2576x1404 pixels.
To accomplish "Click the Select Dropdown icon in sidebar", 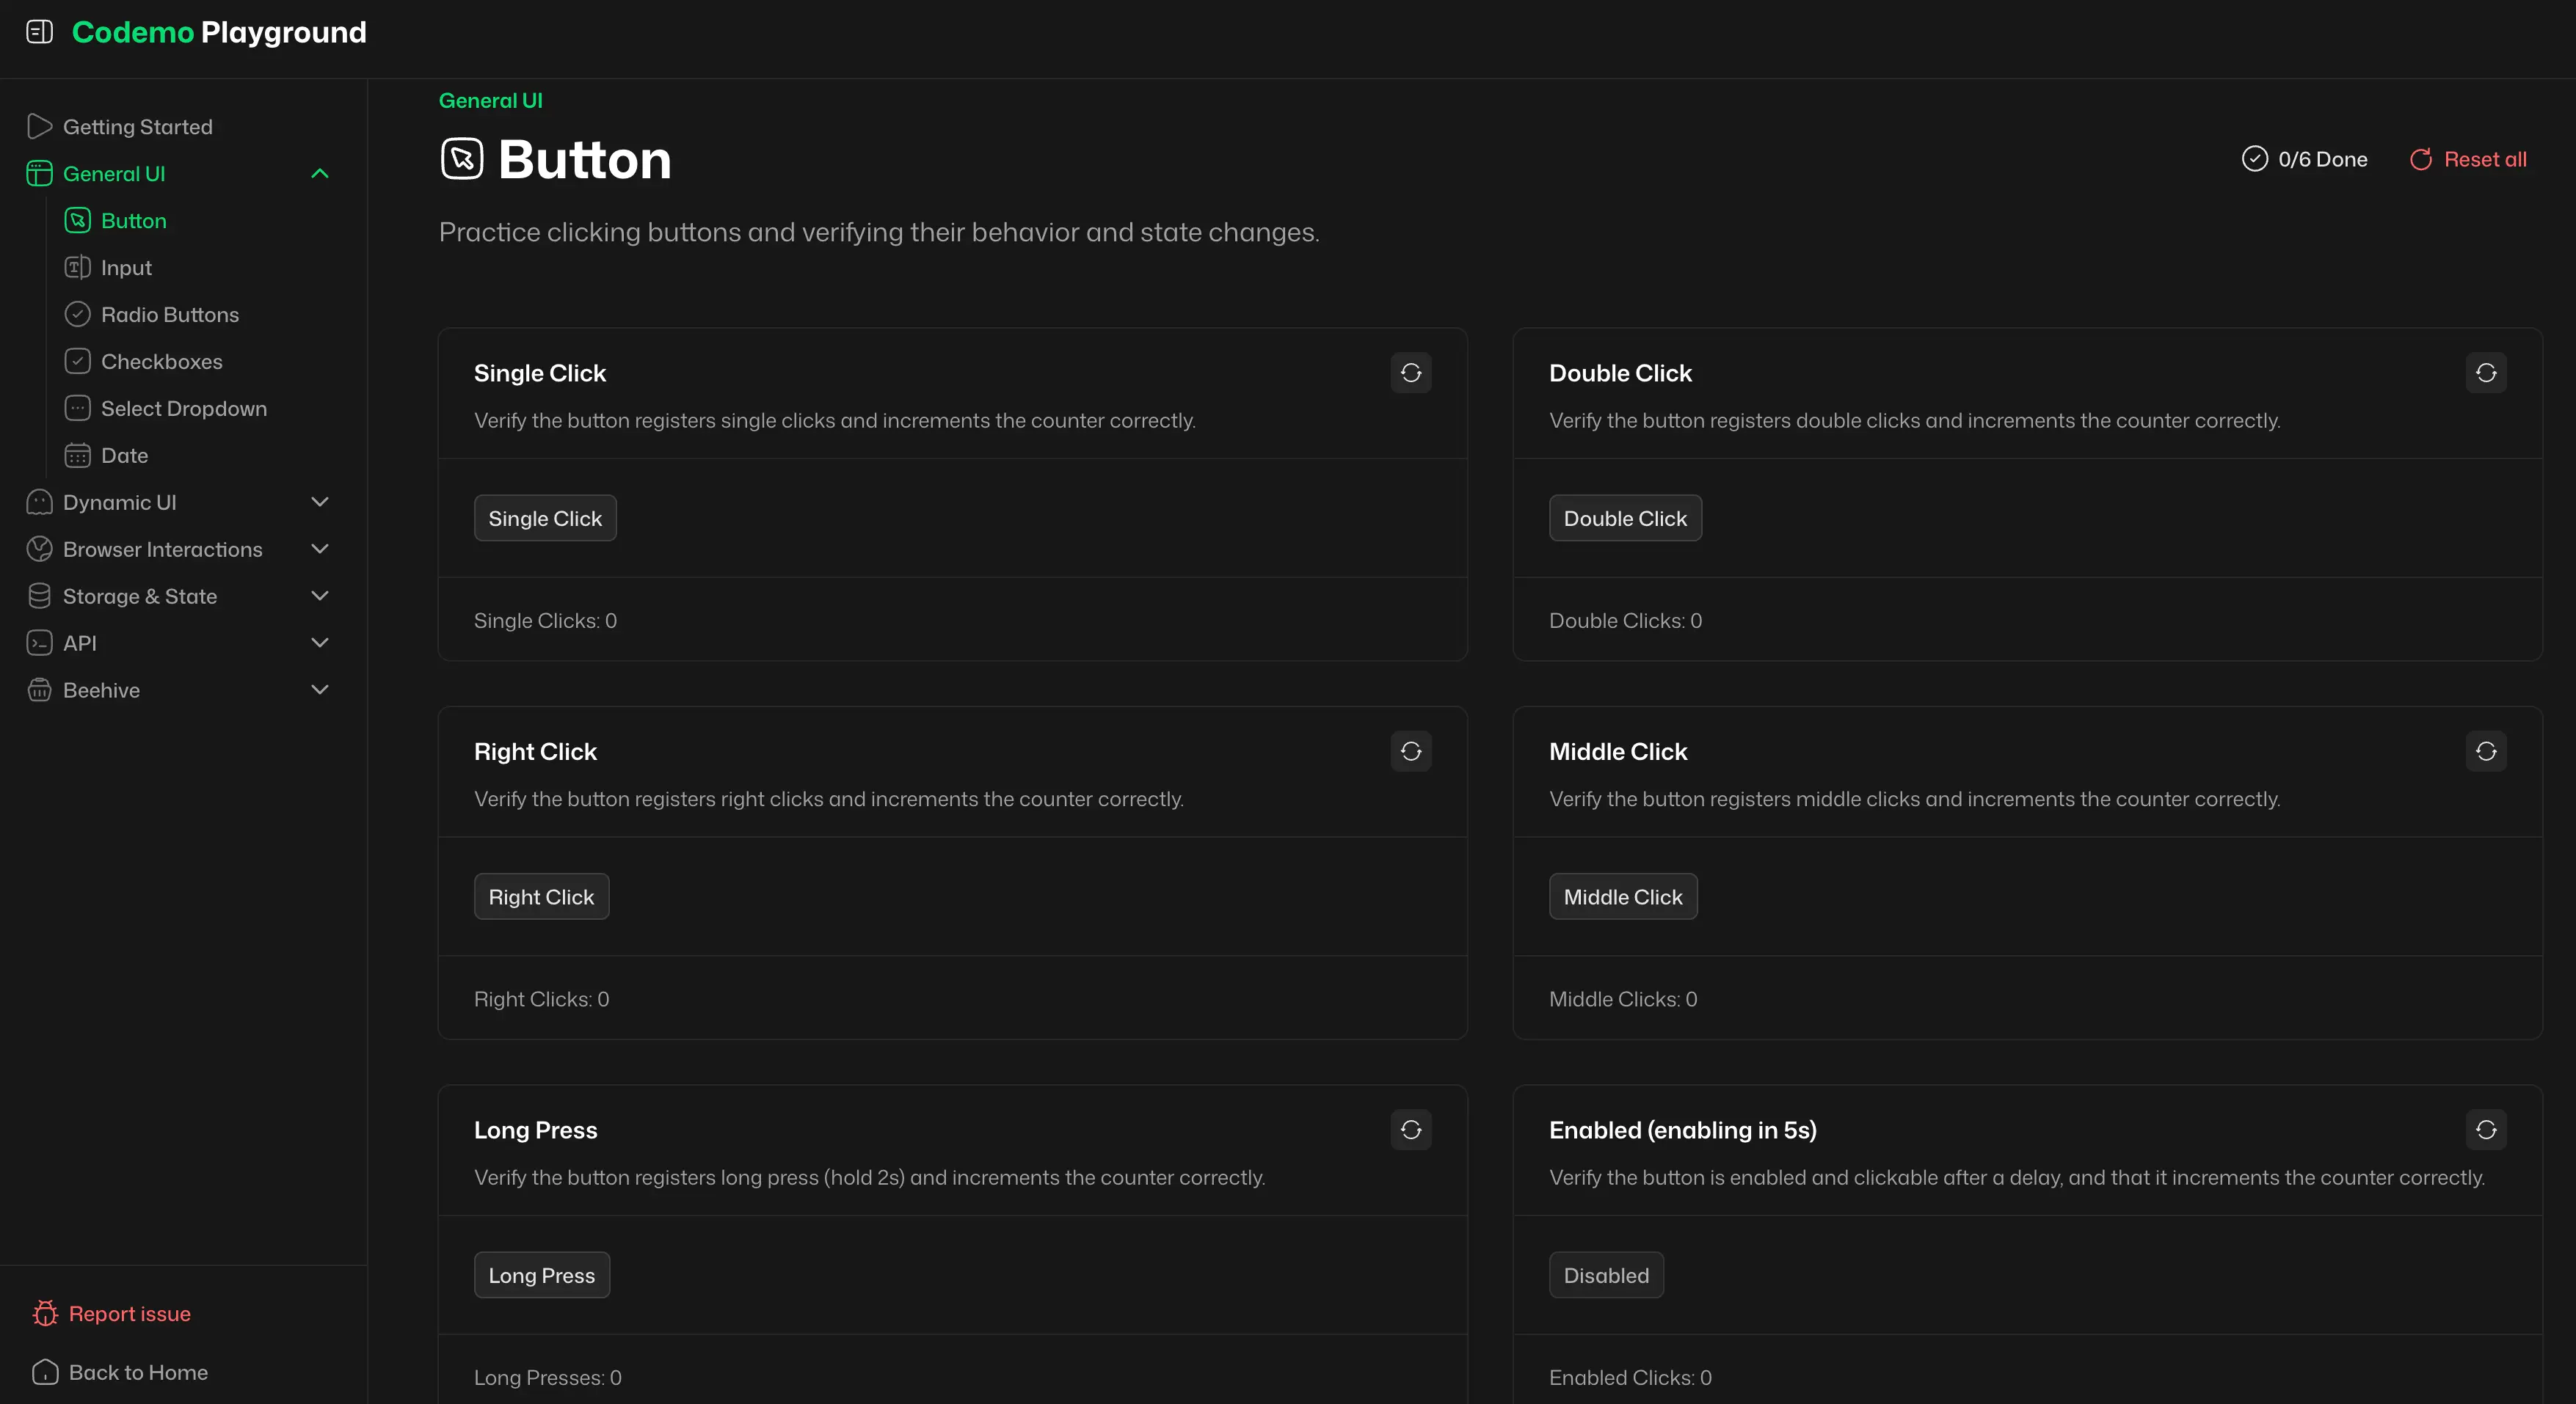I will 78,409.
